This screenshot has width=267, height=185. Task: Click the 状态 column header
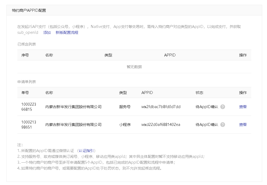tap(199, 93)
